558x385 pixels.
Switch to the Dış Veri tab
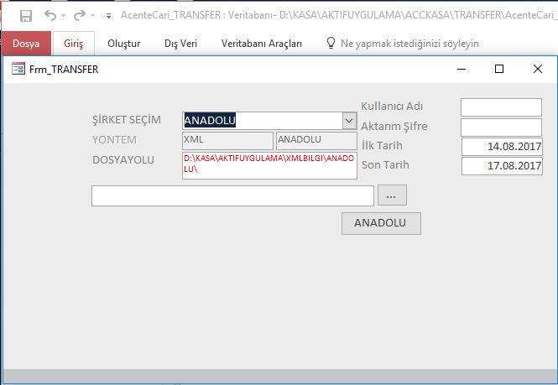click(x=180, y=43)
